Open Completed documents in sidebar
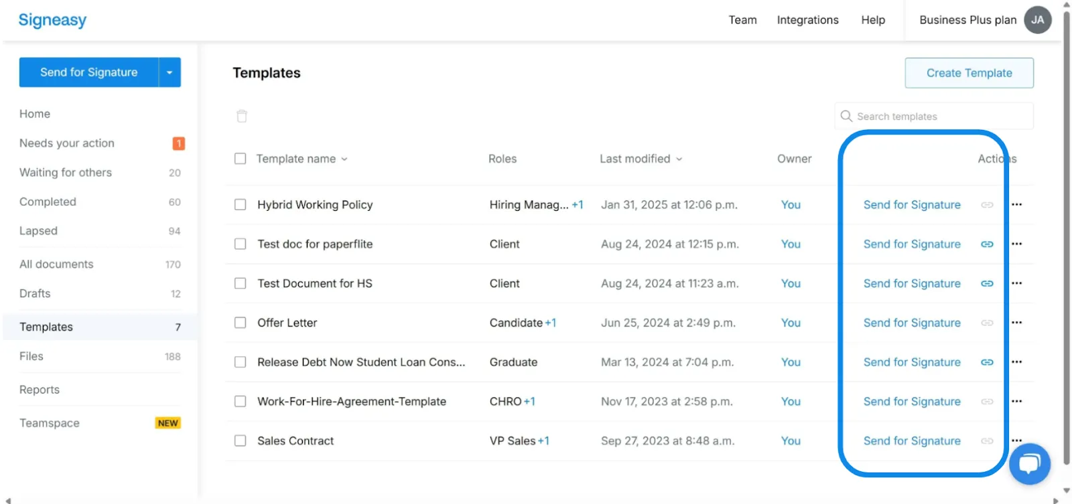 [x=48, y=202]
